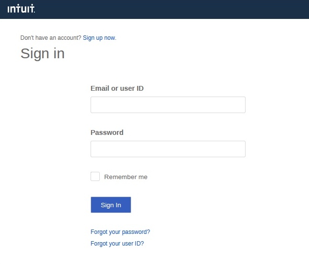309x264 pixels.
Task: Submit the login form
Action: tap(111, 205)
